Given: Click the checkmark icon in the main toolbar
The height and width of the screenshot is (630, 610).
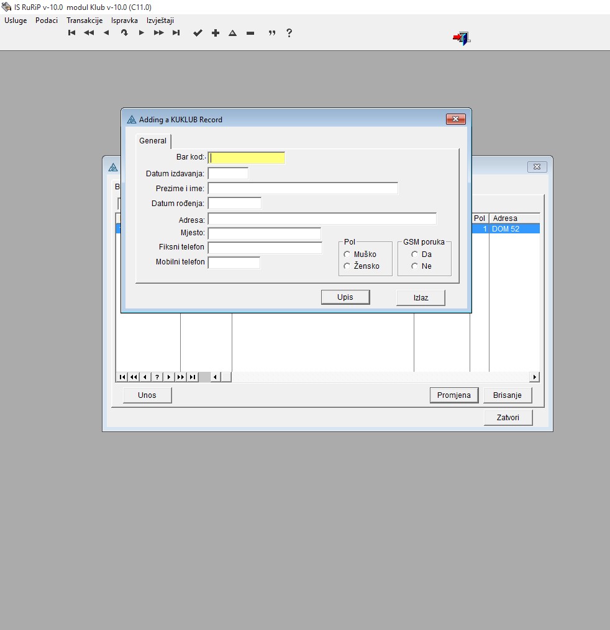Looking at the screenshot, I should (198, 33).
